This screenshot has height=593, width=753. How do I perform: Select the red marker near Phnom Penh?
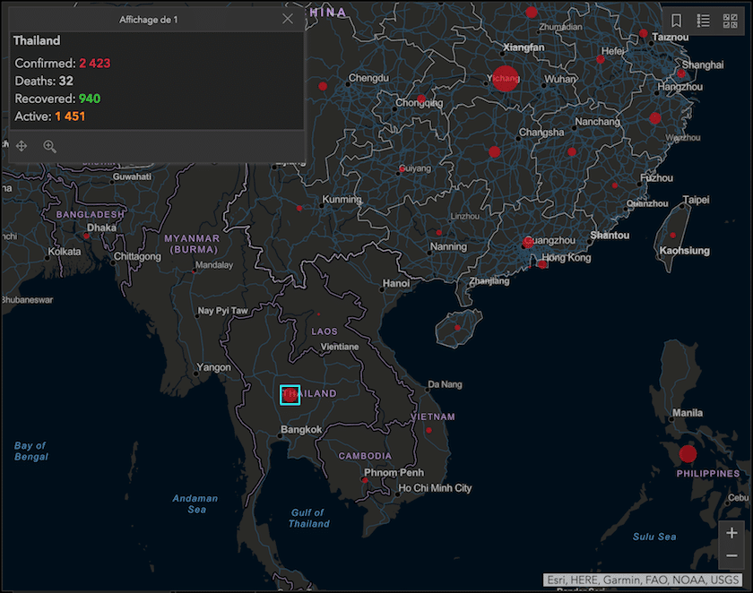click(x=364, y=480)
